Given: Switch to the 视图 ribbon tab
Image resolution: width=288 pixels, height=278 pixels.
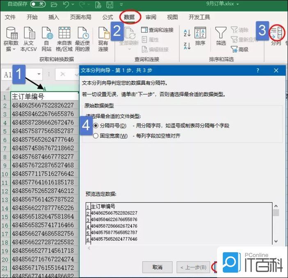Looking at the screenshot, I should click(172, 17).
